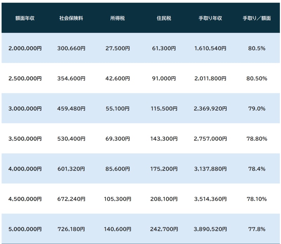Image resolution: width=281 pixels, height=244 pixels.
Task: Click the 91,000円 resident tax cell
Action: (x=164, y=79)
